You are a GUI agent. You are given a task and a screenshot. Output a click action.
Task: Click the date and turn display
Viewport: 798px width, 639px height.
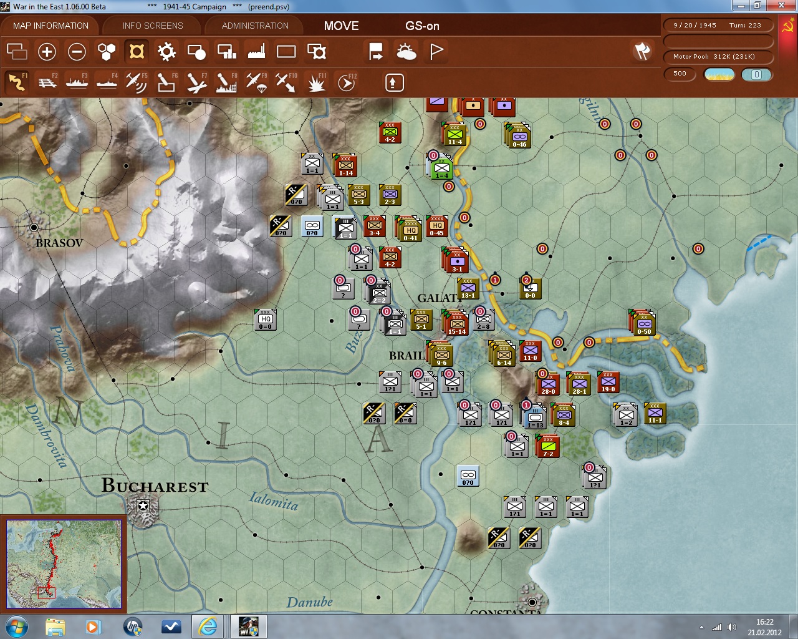(x=718, y=25)
